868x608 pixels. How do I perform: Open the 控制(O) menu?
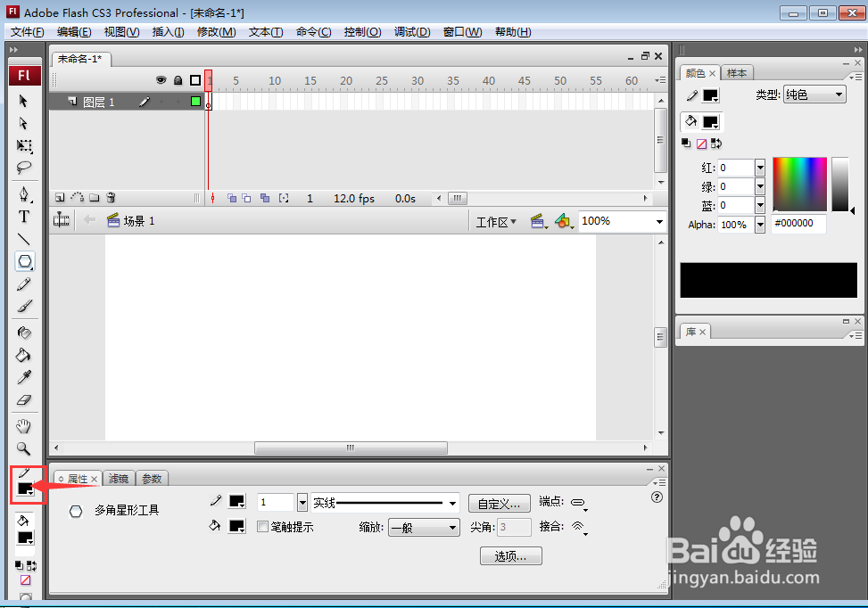[x=362, y=32]
